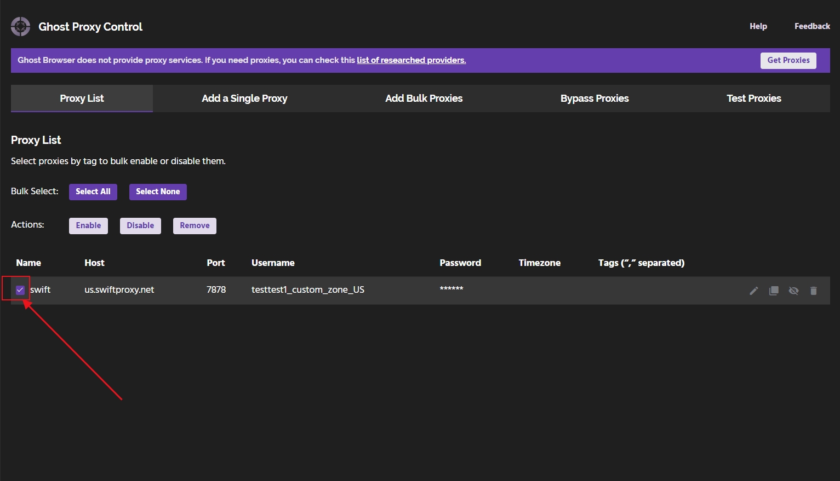Switch to Add a Single Proxy tab
This screenshot has width=840, height=481.
point(244,98)
